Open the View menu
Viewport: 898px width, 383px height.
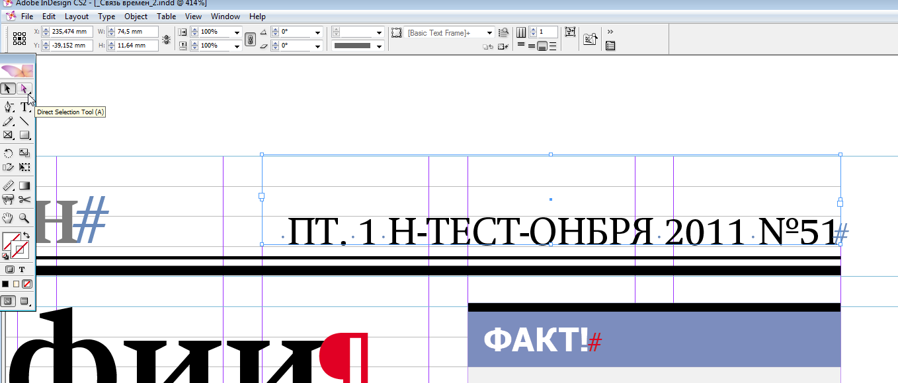[194, 17]
